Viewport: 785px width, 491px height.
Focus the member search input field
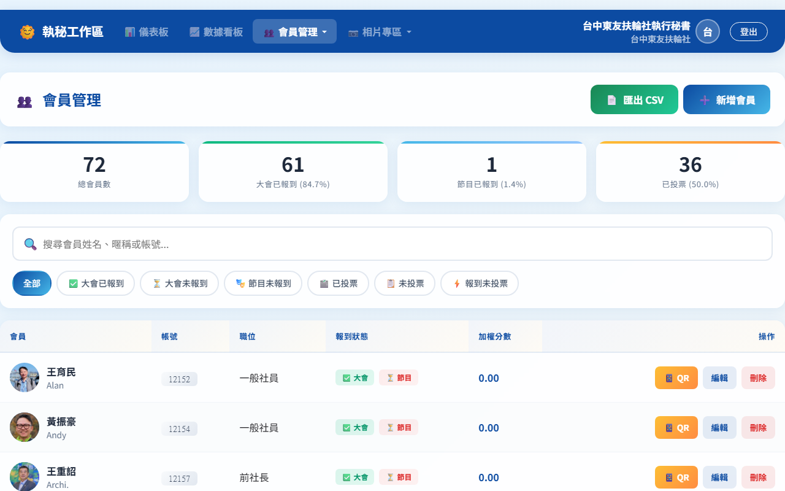click(405, 244)
